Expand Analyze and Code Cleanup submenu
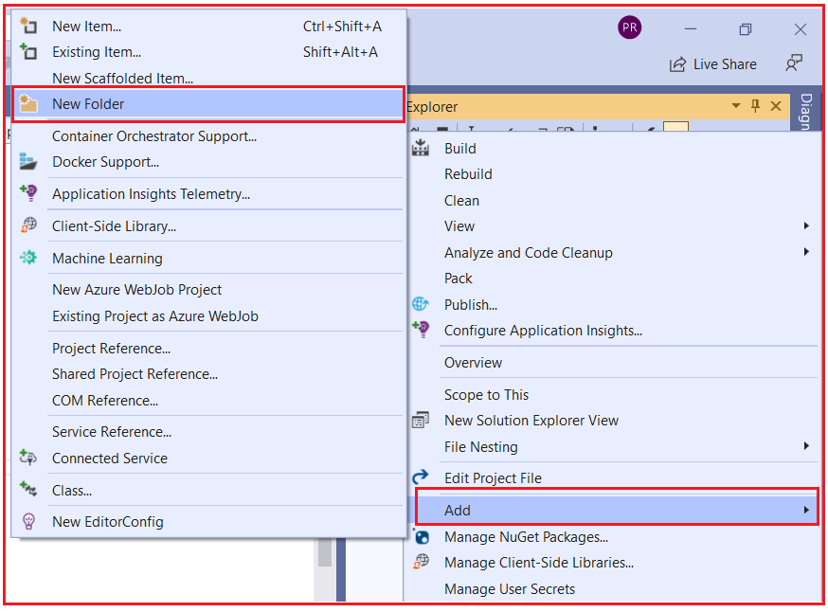 pyautogui.click(x=614, y=252)
